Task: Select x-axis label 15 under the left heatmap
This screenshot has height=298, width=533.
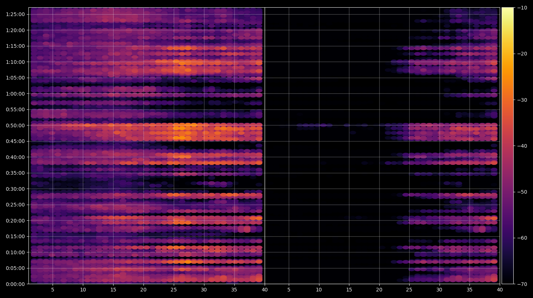Action: 113,290
